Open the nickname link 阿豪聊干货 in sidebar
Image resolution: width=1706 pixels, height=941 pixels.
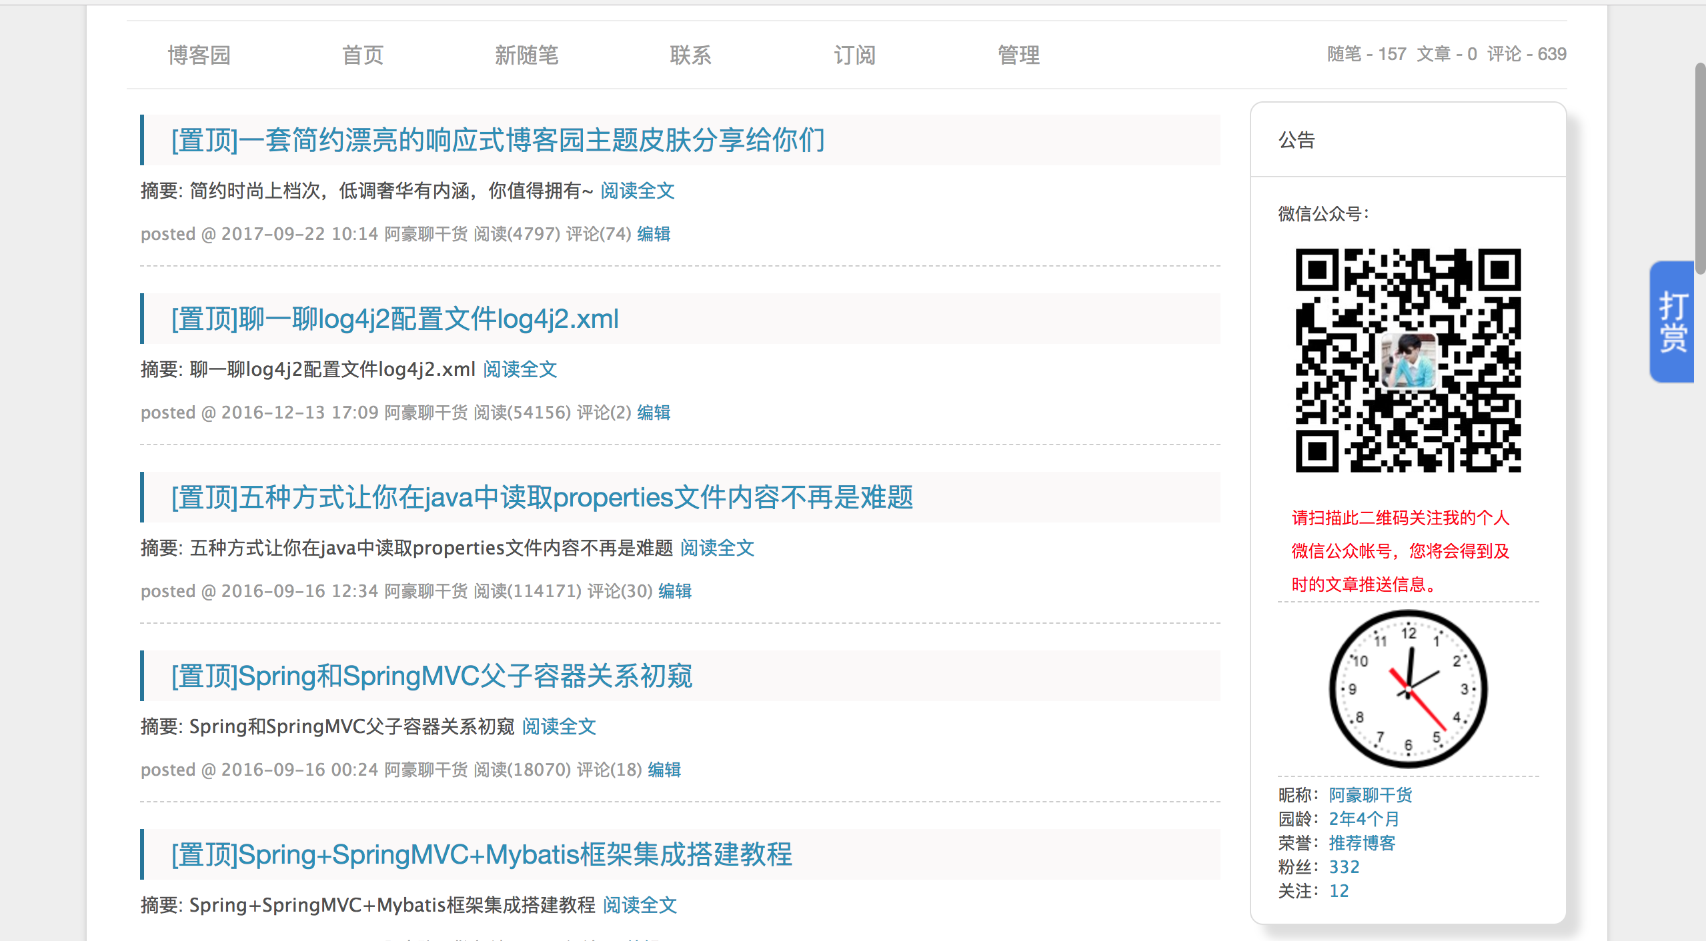point(1371,795)
